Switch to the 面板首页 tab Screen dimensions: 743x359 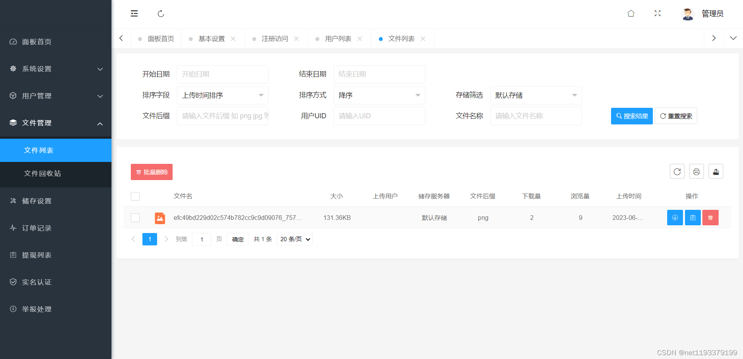point(156,39)
